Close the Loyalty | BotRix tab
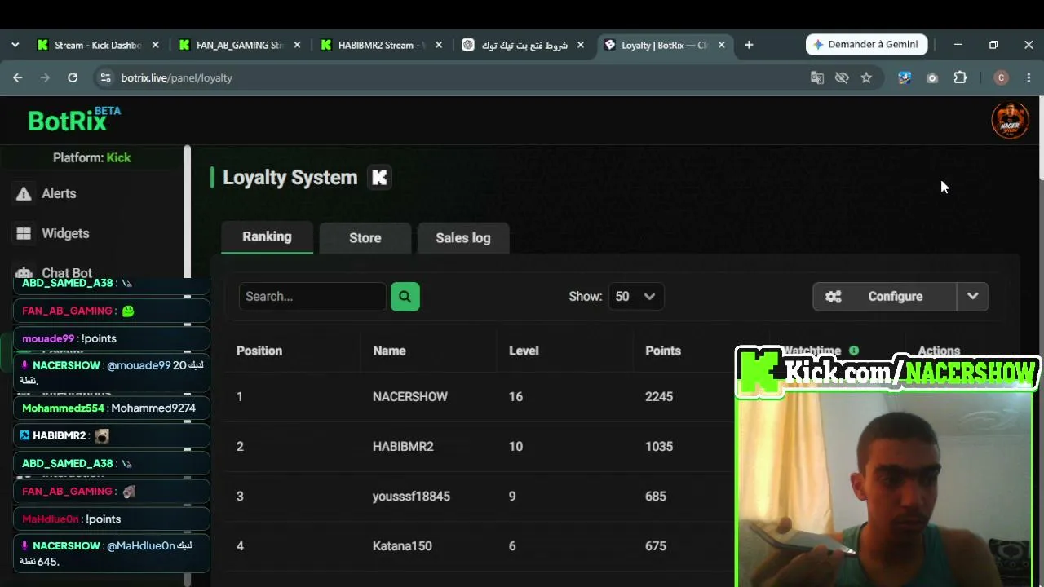Viewport: 1044px width, 587px height. [x=721, y=45]
